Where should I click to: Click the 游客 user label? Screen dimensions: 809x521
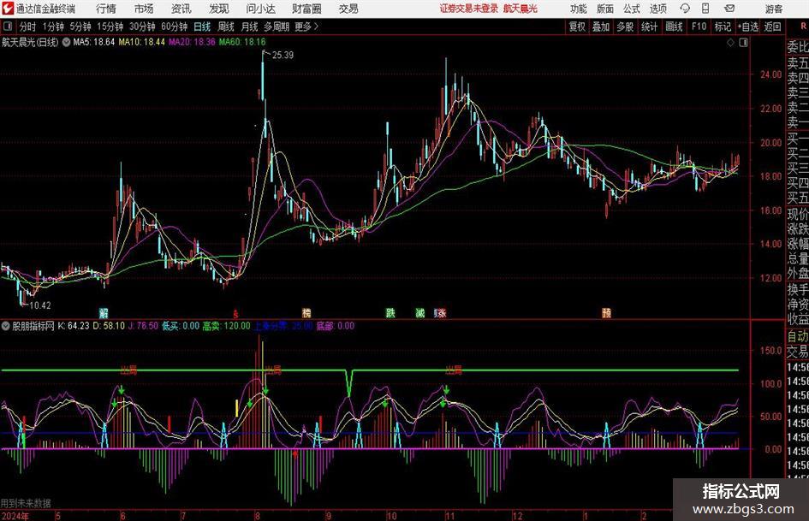pyautogui.click(x=774, y=9)
